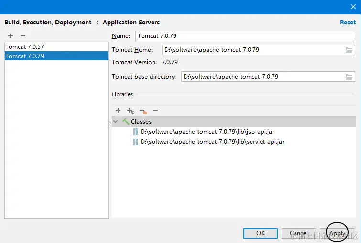Select Tomcat 7.0.79 in server list

pyautogui.click(x=56, y=56)
